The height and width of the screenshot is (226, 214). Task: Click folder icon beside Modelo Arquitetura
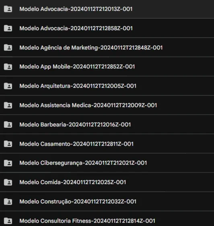click(8, 86)
